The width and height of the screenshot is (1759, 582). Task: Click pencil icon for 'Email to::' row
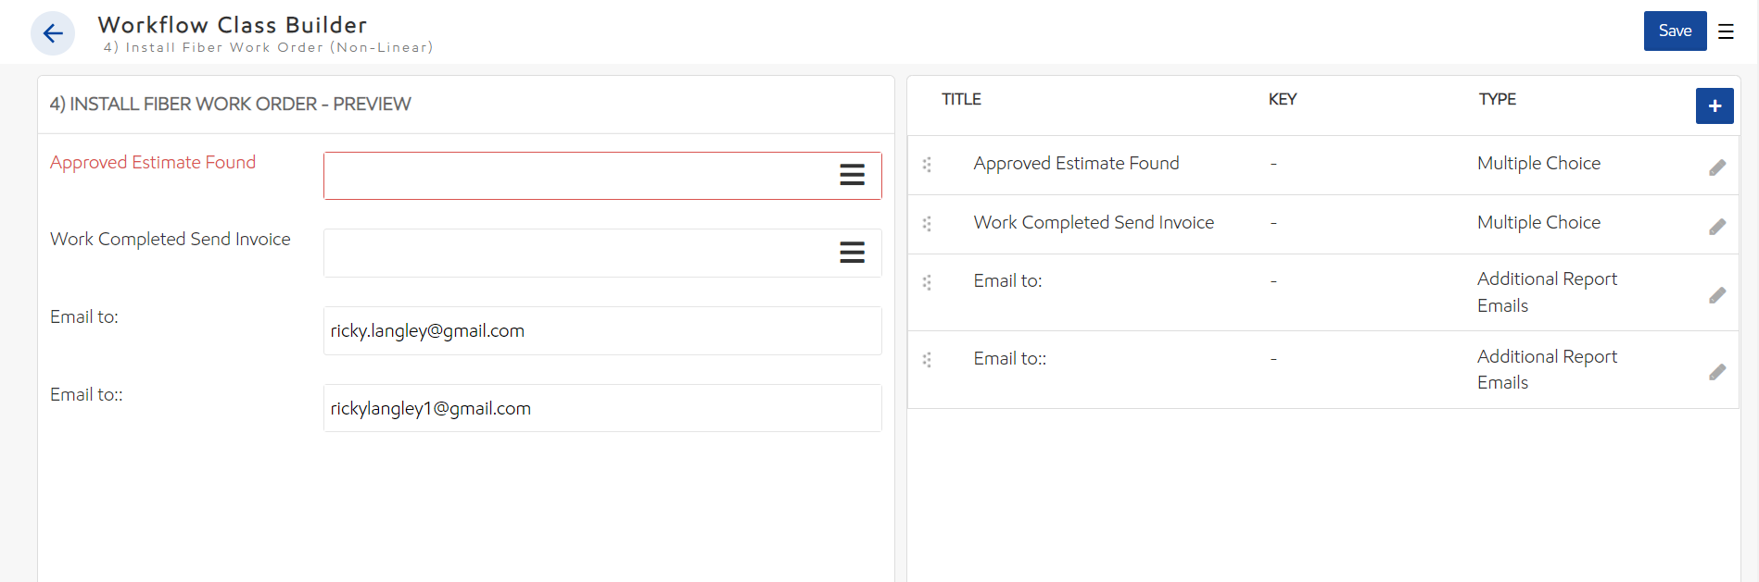(1717, 372)
